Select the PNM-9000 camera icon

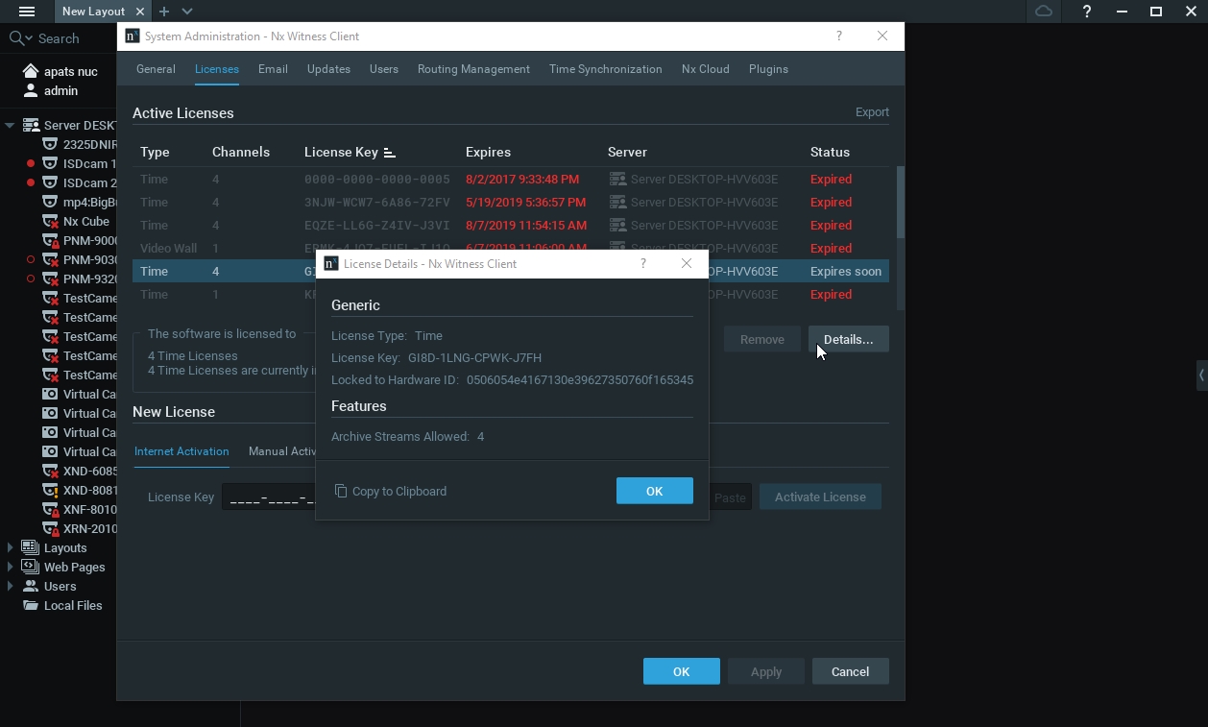[50, 240]
